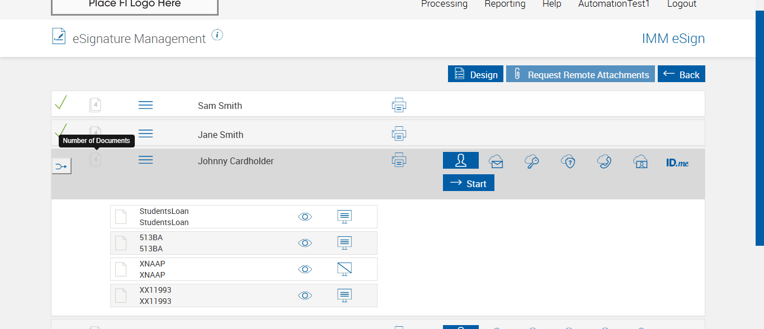Select ID.me verification for Johnny Cardholder
Screen dimensions: 764x329
(x=677, y=163)
